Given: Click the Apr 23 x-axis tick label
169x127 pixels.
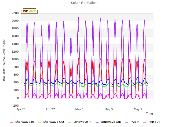Looking at the screenshot, I should pyautogui.click(x=21, y=109).
